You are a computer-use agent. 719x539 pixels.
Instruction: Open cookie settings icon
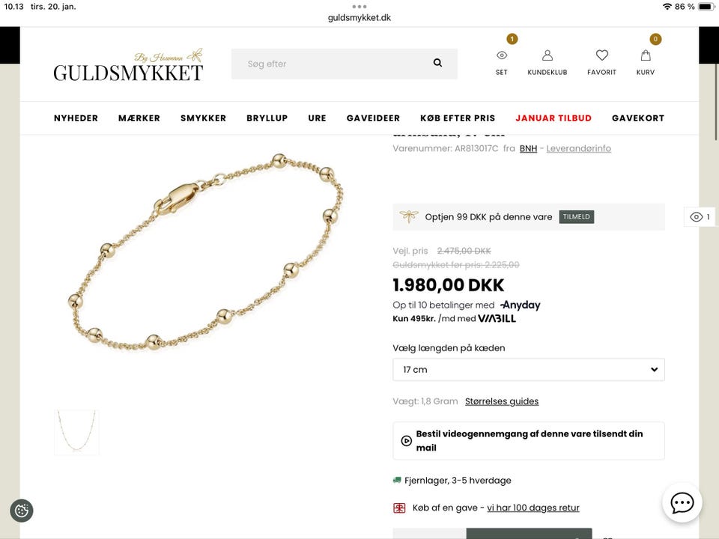[22, 510]
